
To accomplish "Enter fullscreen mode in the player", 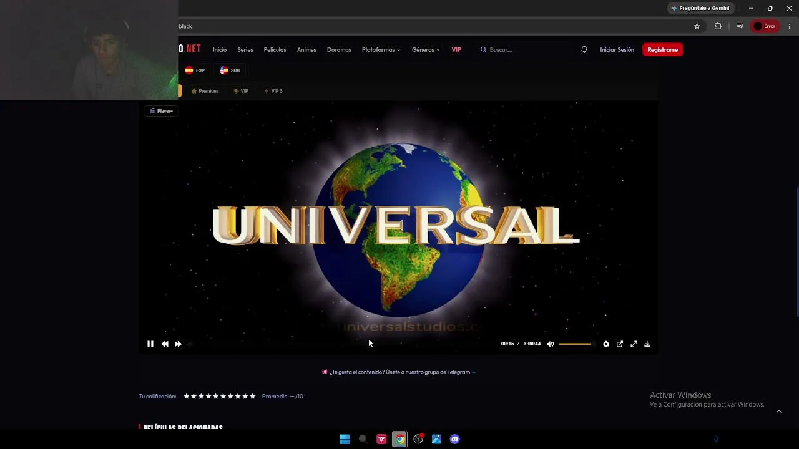I will [x=634, y=344].
